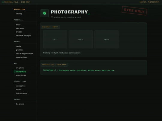Click the third EMPTY gallery slot

106,39
